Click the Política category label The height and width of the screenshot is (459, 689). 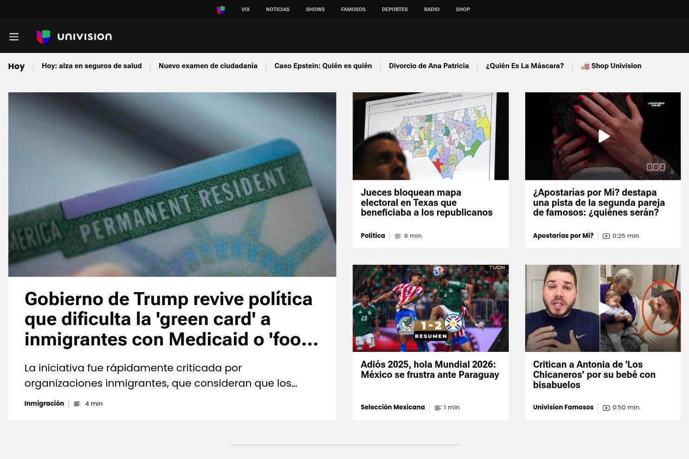(373, 236)
